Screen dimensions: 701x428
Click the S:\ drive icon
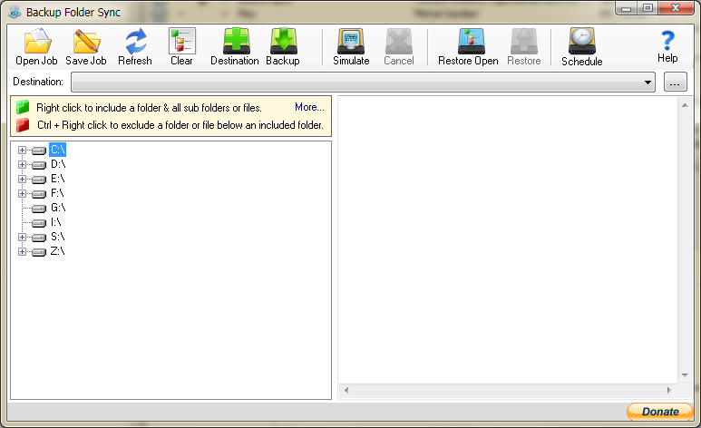(39, 238)
